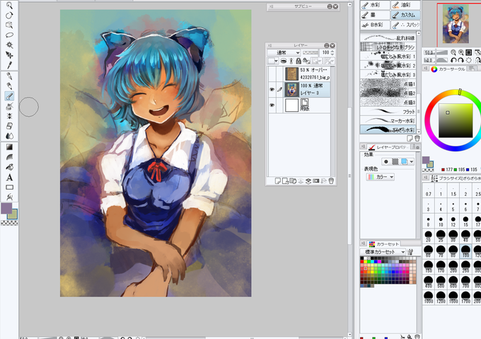Select the Text tool with letter A
This screenshot has height=339, width=481.
pyautogui.click(x=9, y=178)
